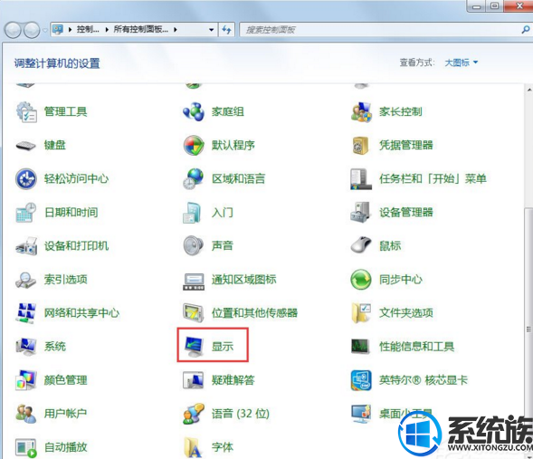
Task: Open the 颜色管理 icon
Action: pyautogui.click(x=26, y=379)
